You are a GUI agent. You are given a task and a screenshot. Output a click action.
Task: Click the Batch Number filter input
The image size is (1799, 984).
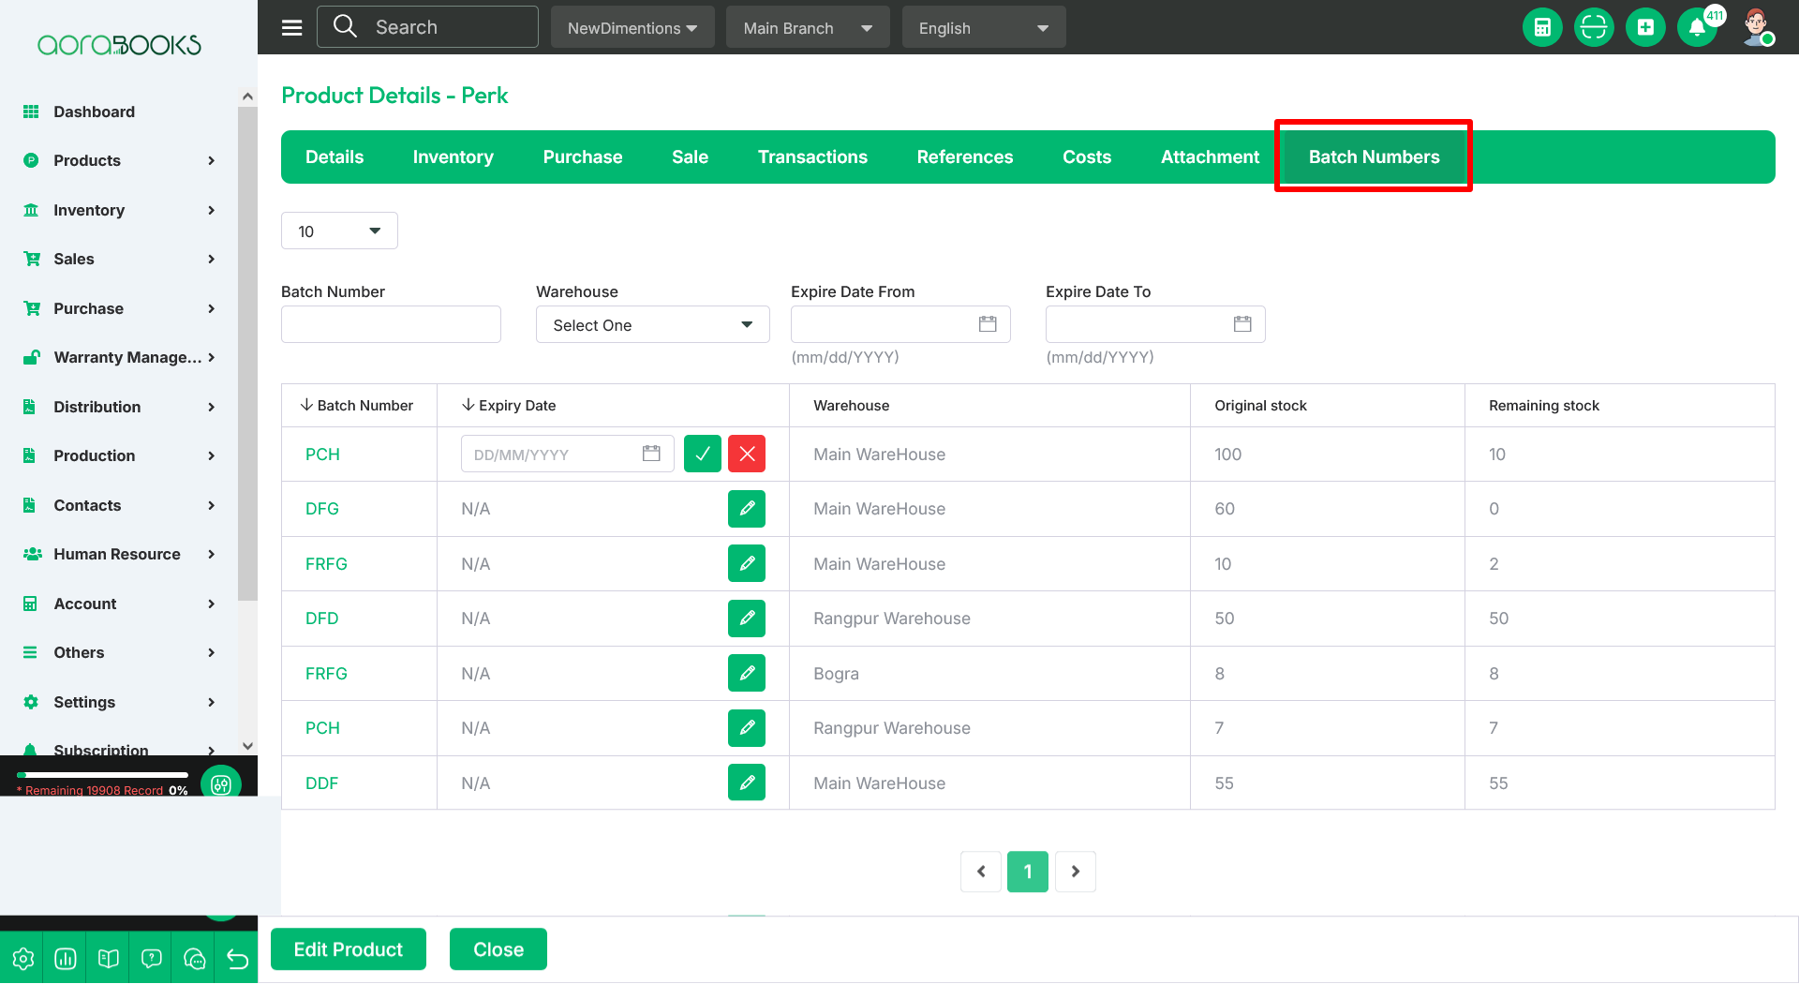pyautogui.click(x=391, y=324)
